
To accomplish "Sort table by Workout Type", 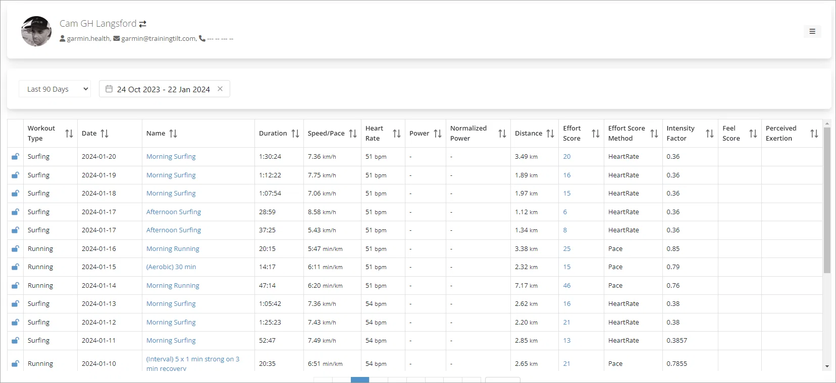I will [69, 134].
